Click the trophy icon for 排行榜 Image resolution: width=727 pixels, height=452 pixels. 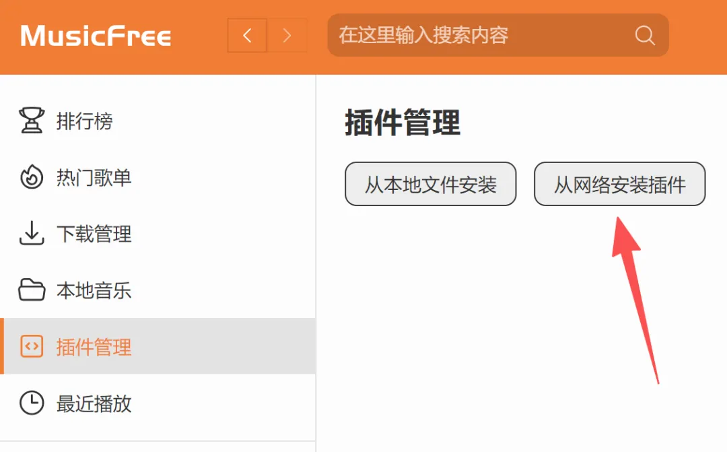coord(31,121)
